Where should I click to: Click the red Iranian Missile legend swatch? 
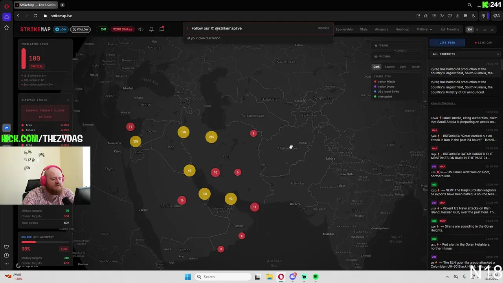375,82
